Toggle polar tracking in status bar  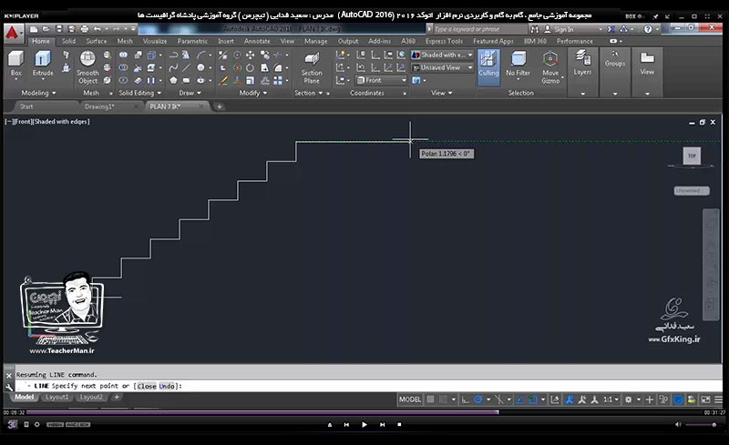tap(477, 399)
